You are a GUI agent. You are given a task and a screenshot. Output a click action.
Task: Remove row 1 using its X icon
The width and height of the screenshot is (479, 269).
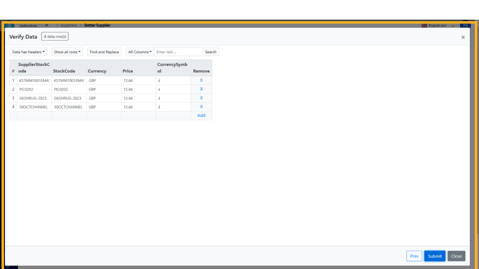tap(201, 80)
